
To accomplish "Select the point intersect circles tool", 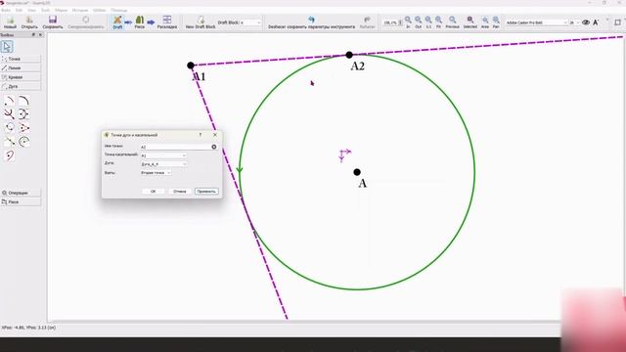I will [10, 128].
